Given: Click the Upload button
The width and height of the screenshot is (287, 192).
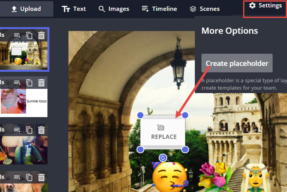Looking at the screenshot, I should 26,9.
